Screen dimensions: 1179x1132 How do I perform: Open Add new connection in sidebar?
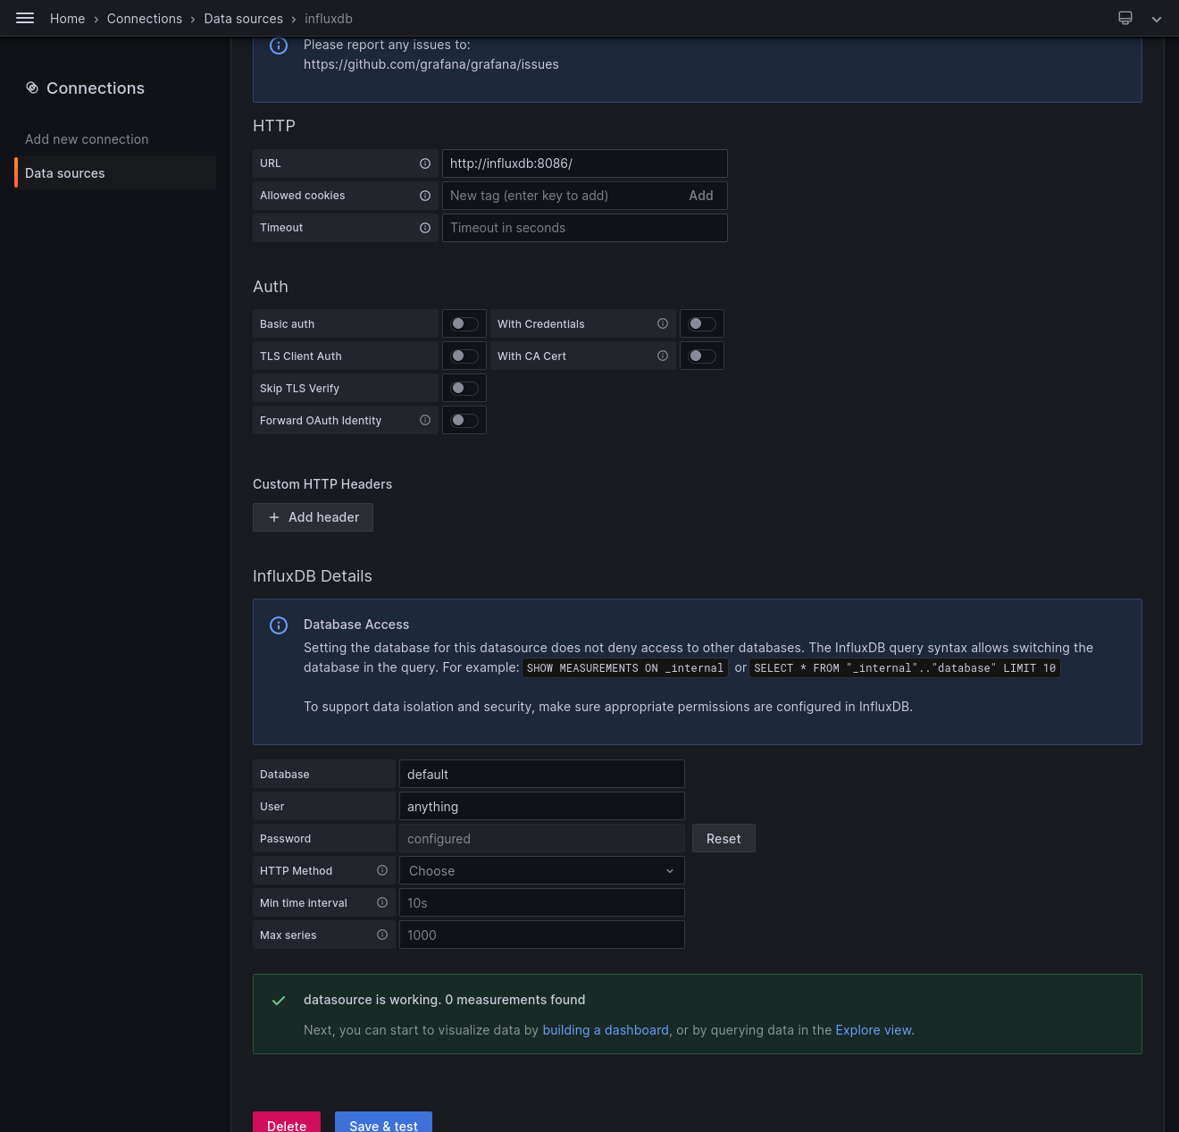(x=87, y=139)
